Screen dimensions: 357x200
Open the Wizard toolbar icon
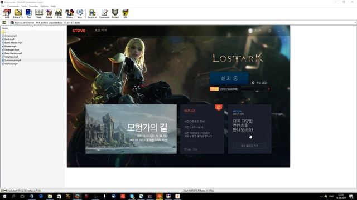(70, 13)
